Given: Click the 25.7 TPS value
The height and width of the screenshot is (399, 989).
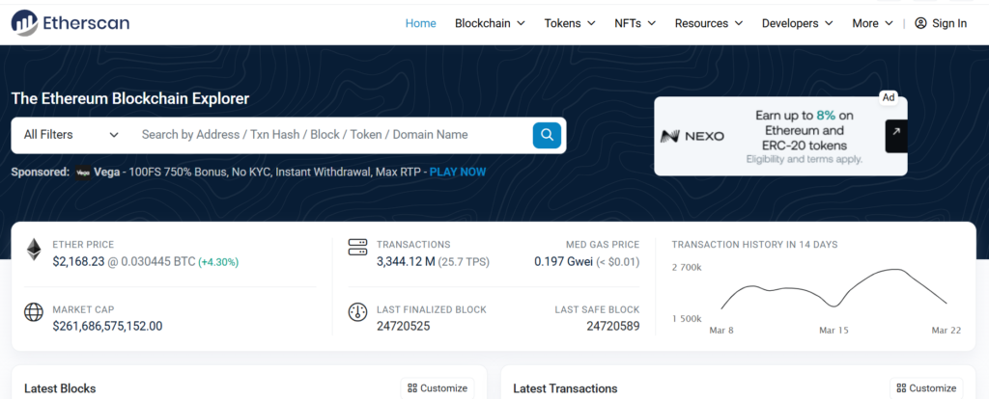Looking at the screenshot, I should click(464, 262).
